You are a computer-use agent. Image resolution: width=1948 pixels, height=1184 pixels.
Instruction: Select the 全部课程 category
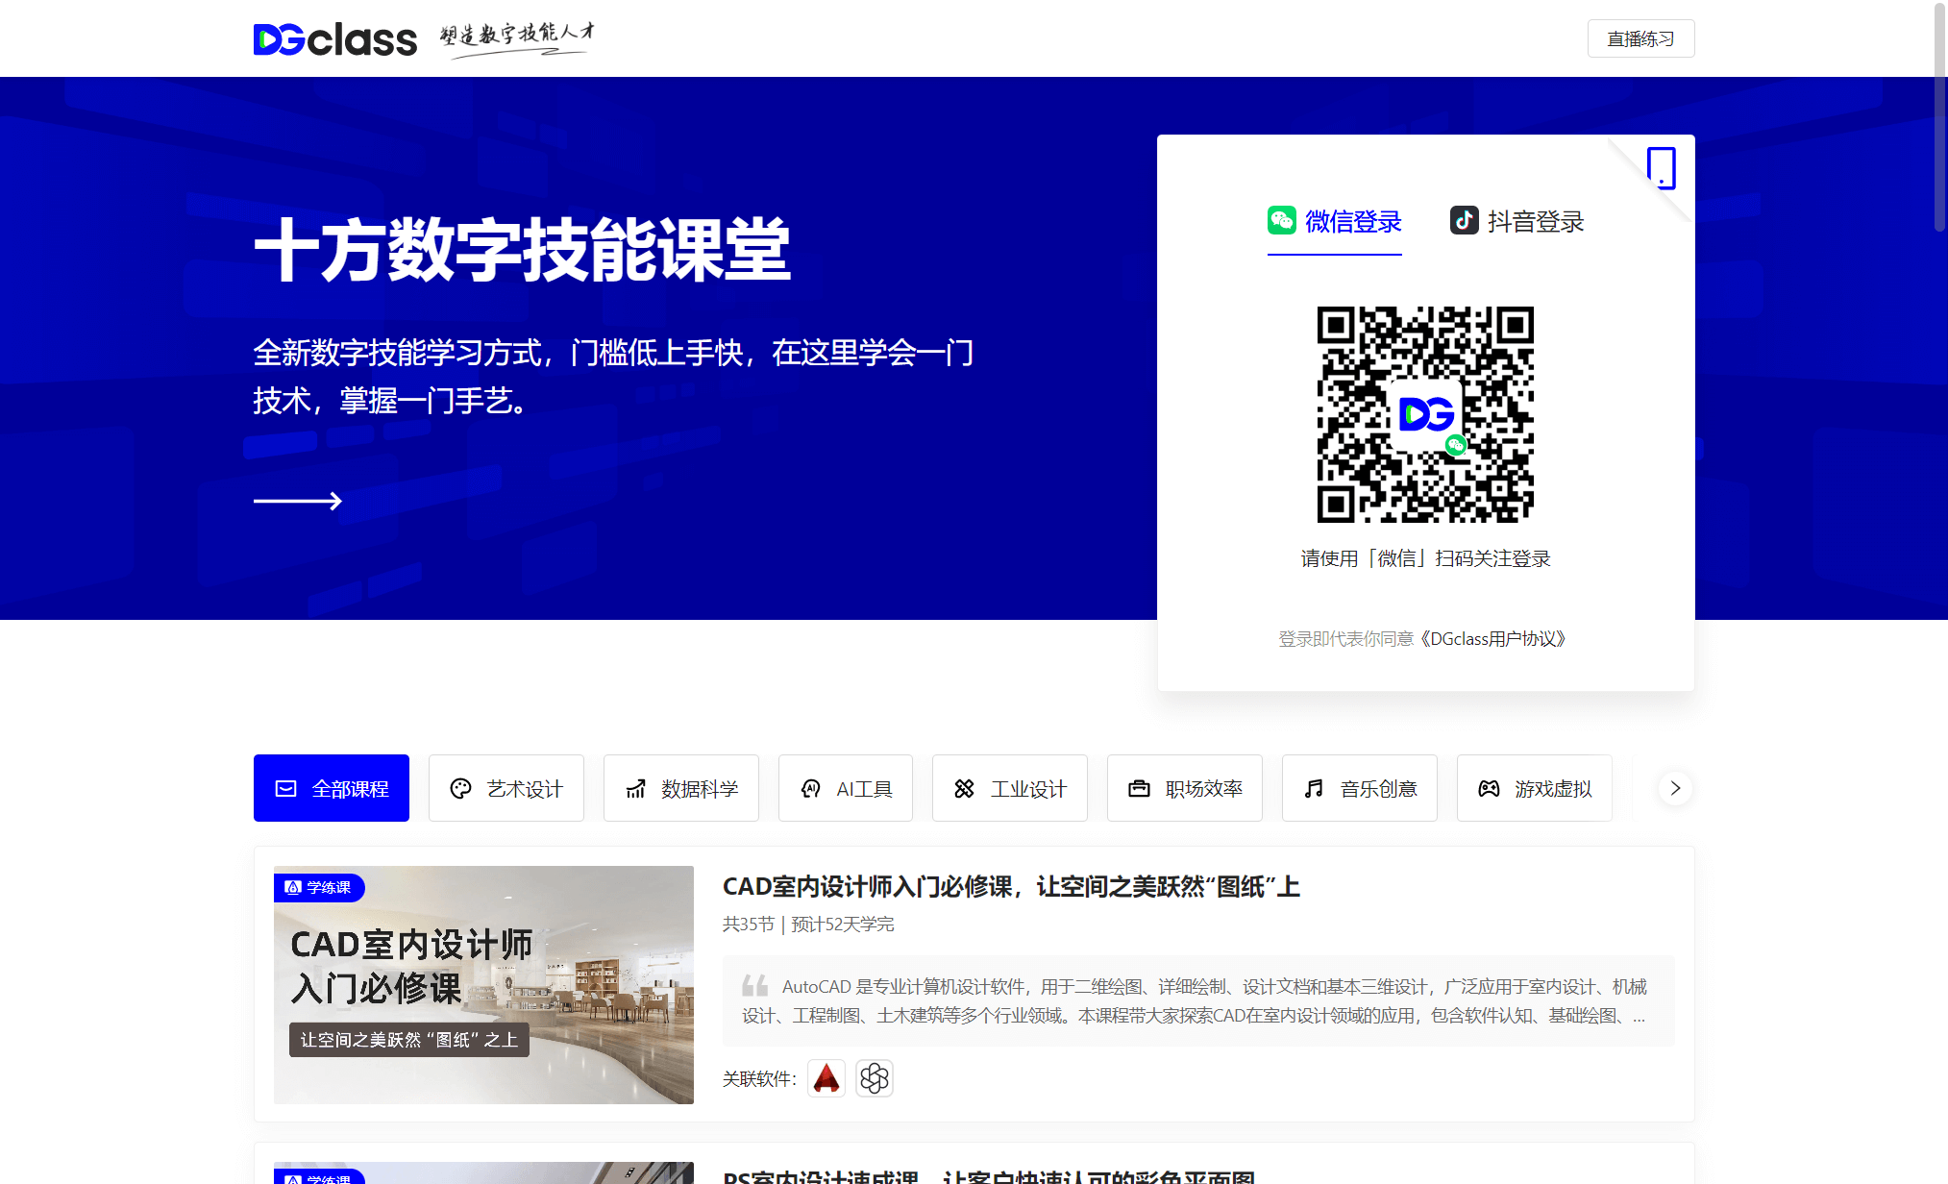coord(332,788)
